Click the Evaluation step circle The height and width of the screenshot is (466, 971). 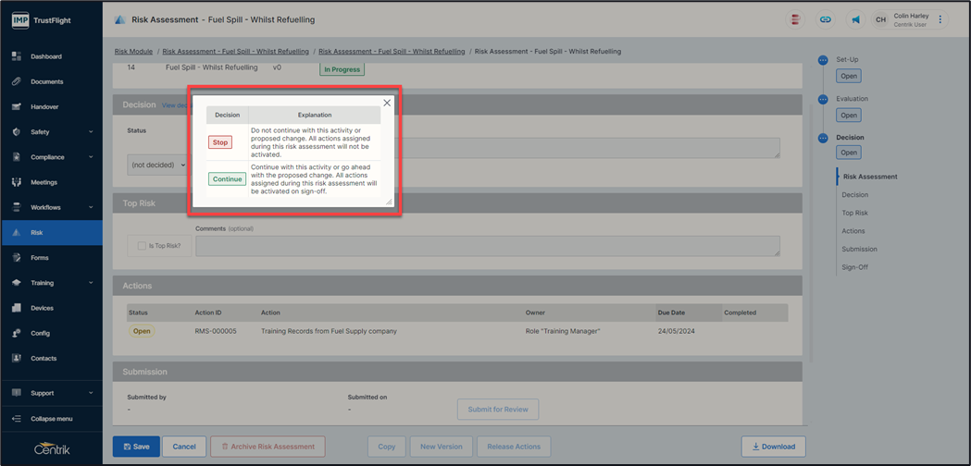(822, 99)
